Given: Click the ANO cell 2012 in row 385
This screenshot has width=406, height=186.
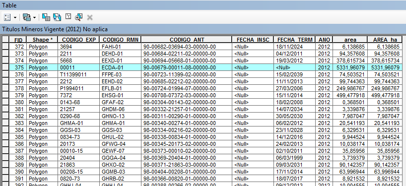Looking at the screenshot, I should [x=324, y=137].
